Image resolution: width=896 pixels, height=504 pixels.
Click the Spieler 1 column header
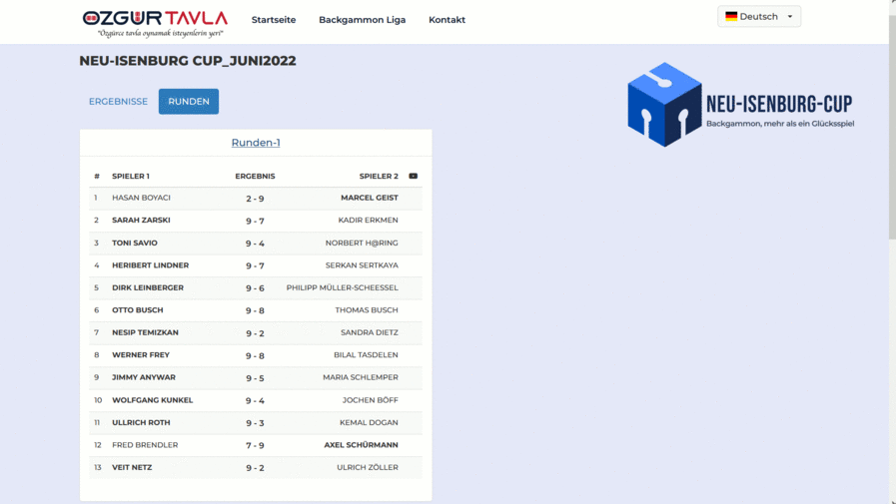pyautogui.click(x=131, y=177)
